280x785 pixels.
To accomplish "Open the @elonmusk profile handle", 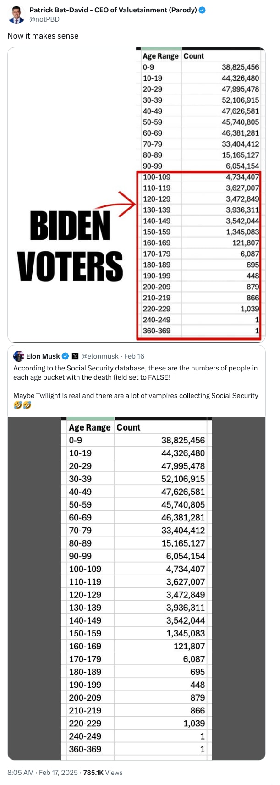I will (100, 356).
